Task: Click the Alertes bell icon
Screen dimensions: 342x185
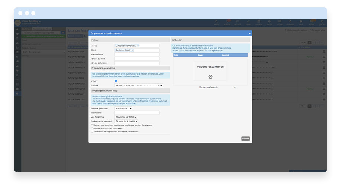Action: tap(227, 22)
